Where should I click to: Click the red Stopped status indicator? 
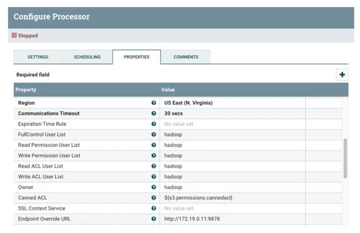point(15,35)
